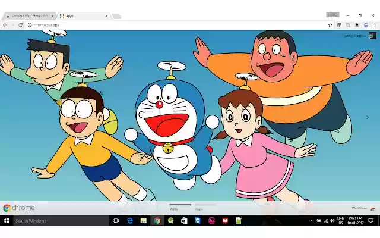Image resolution: width=380 pixels, height=238 pixels.
Task: Select the Apps browser tab
Action: [84, 16]
